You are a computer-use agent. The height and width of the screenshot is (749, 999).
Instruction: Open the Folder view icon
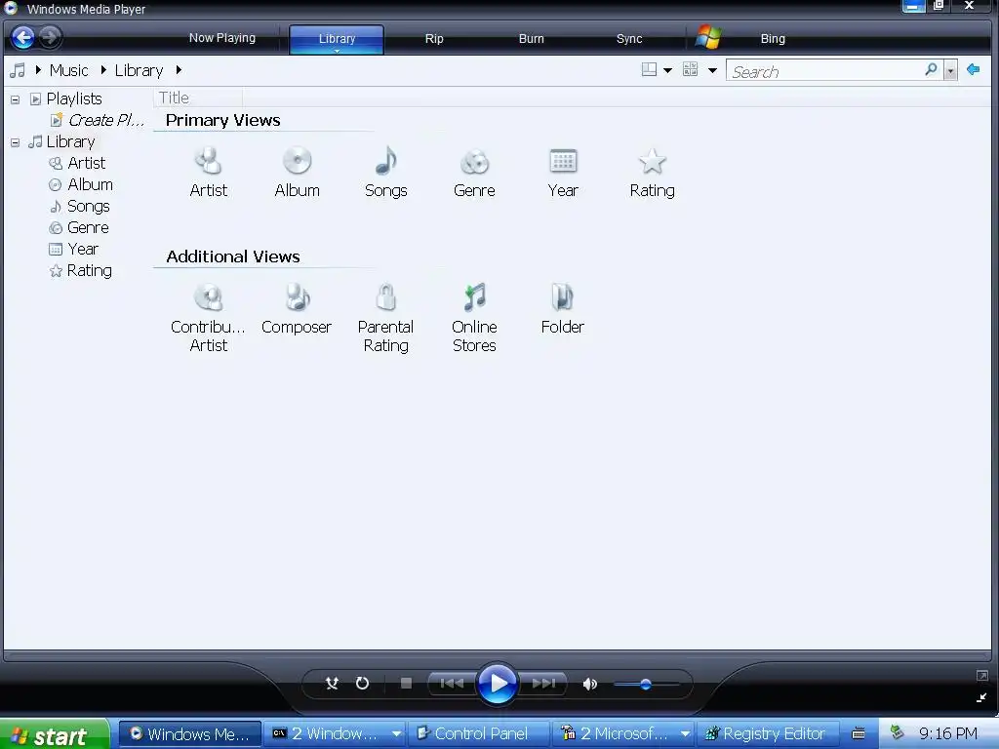coord(563,297)
